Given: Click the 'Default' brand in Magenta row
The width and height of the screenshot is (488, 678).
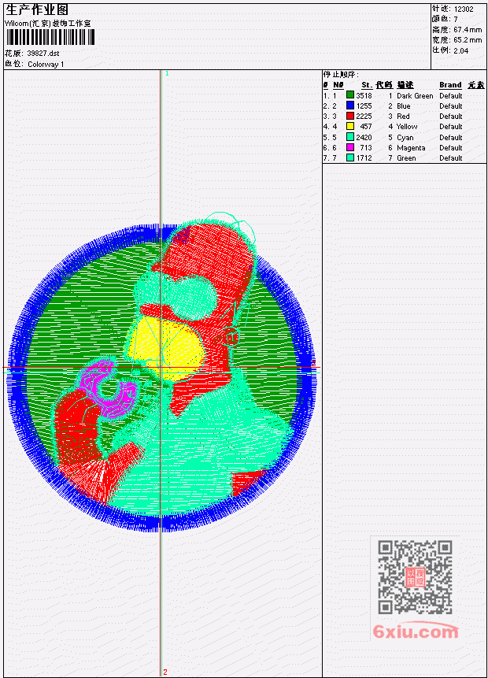Looking at the screenshot, I should point(451,148).
